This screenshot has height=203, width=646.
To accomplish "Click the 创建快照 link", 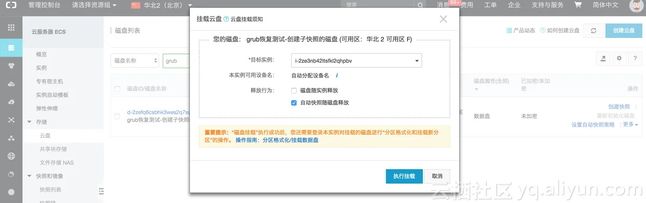I will (619, 107).
